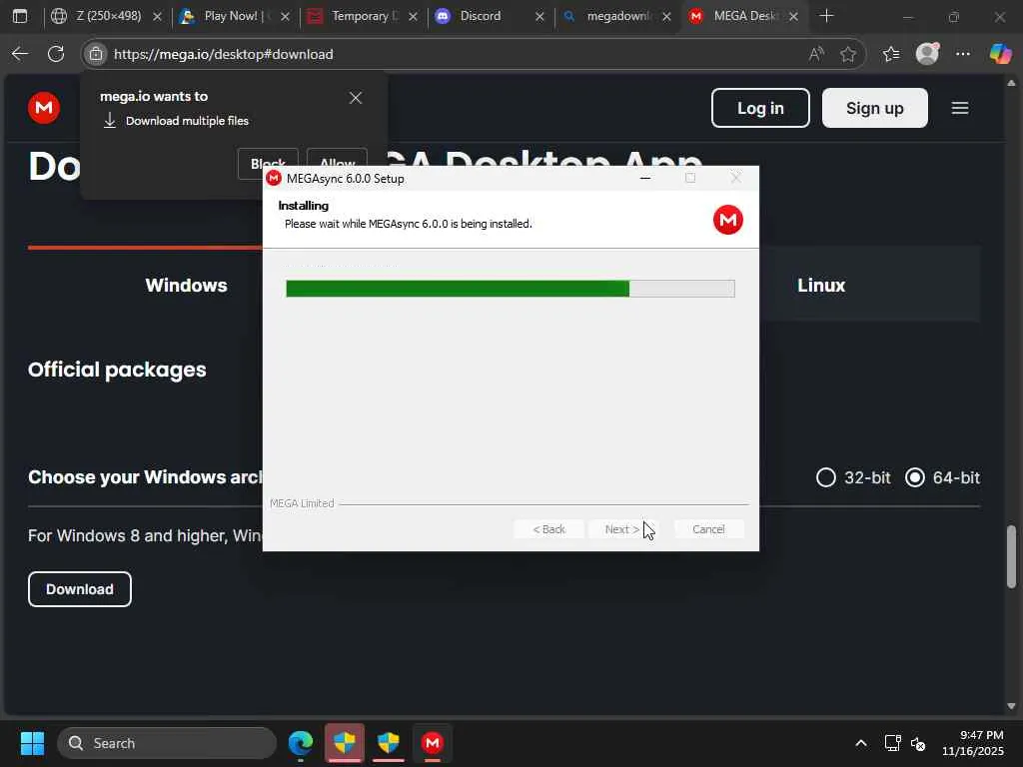Show hidden system tray icons chevron

pyautogui.click(x=861, y=743)
